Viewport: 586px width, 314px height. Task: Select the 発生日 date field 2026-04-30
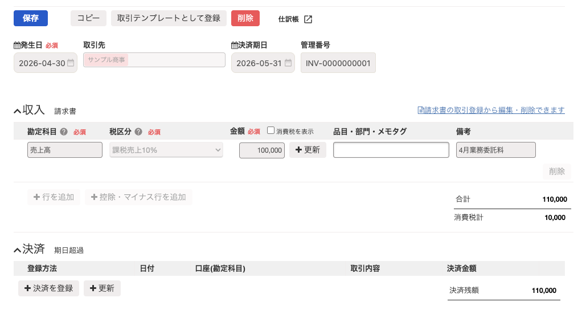46,63
